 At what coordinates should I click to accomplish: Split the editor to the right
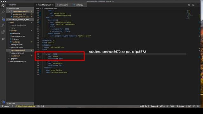coord(193,5)
